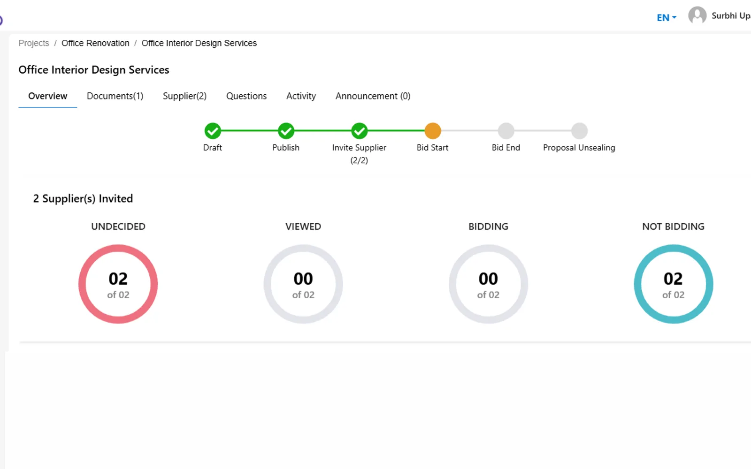Image resolution: width=751 pixels, height=469 pixels.
Task: Click the green Publish step checkmark
Action: click(286, 131)
